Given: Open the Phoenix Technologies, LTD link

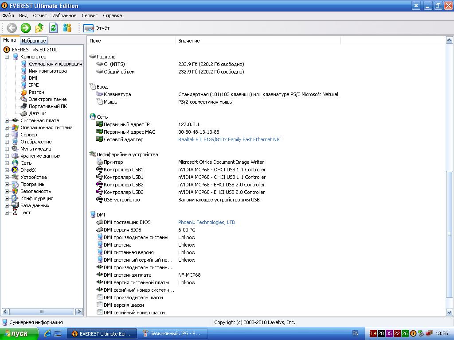Looking at the screenshot, I should pos(207,222).
